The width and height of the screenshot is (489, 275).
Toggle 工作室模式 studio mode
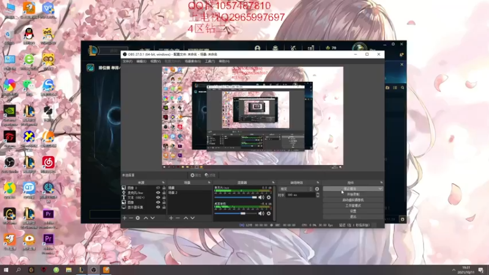353,205
